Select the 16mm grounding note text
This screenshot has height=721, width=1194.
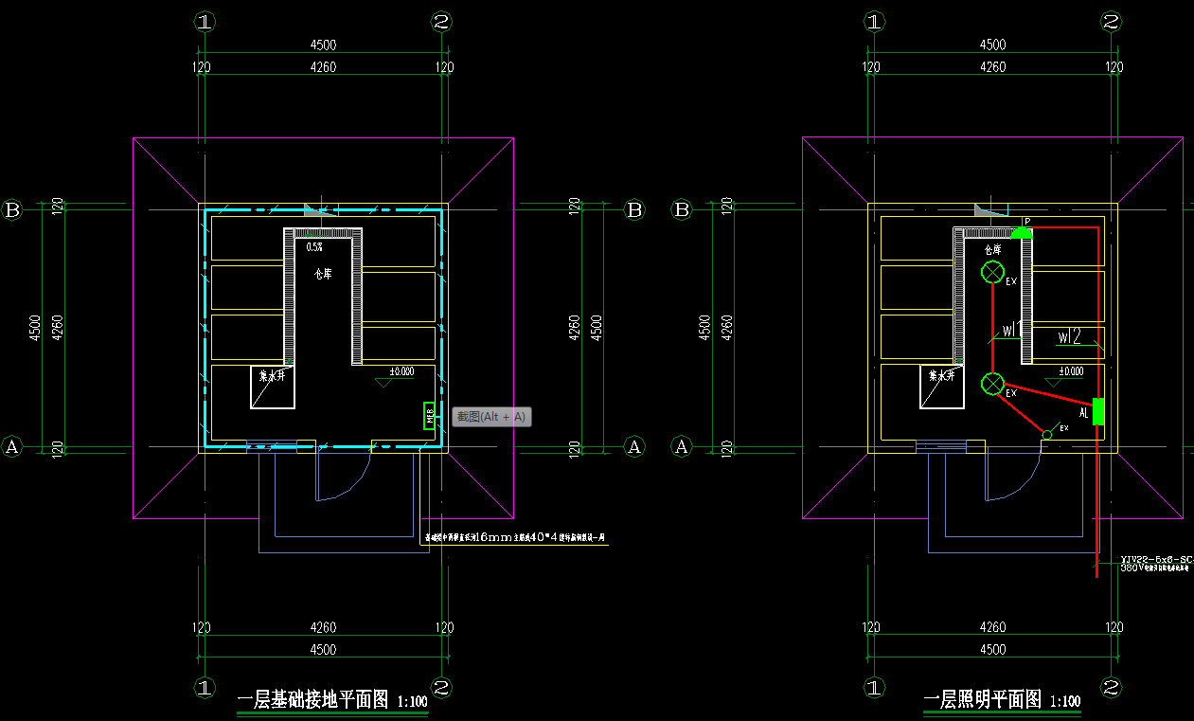515,537
